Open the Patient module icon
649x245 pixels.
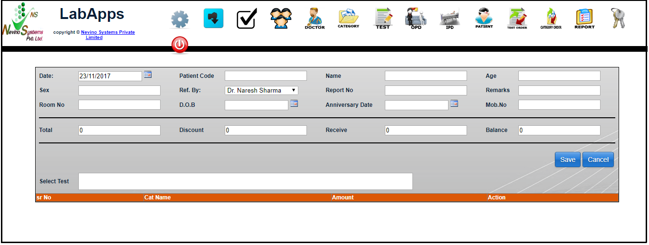pos(484,19)
